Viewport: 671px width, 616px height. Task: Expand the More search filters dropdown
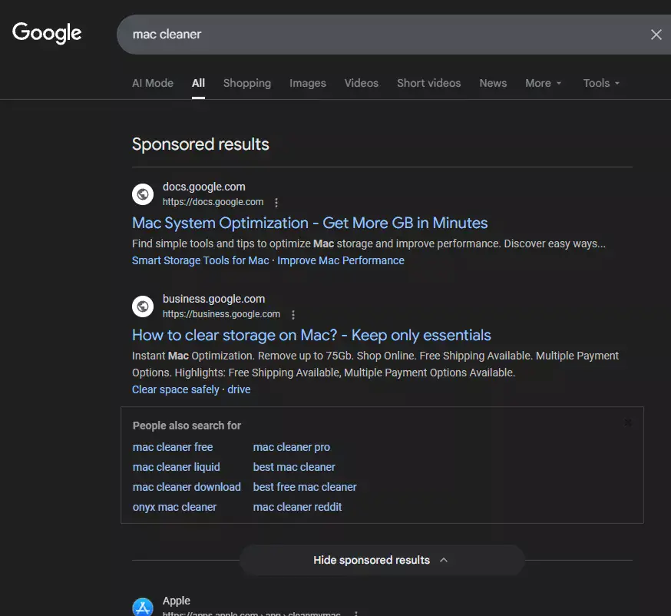tap(543, 83)
